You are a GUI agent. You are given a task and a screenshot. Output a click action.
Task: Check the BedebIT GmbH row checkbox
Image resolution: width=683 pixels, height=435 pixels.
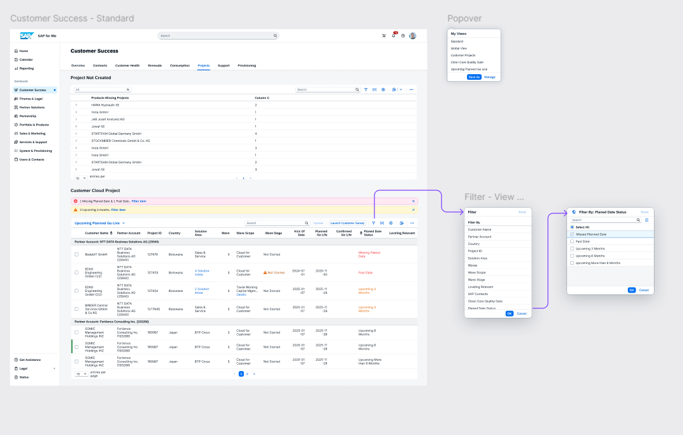point(77,255)
